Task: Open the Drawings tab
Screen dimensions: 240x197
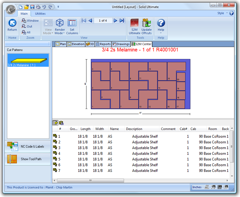Action: click(121, 44)
